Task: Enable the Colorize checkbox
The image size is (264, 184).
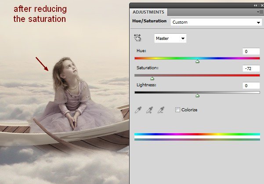Action: pos(177,110)
